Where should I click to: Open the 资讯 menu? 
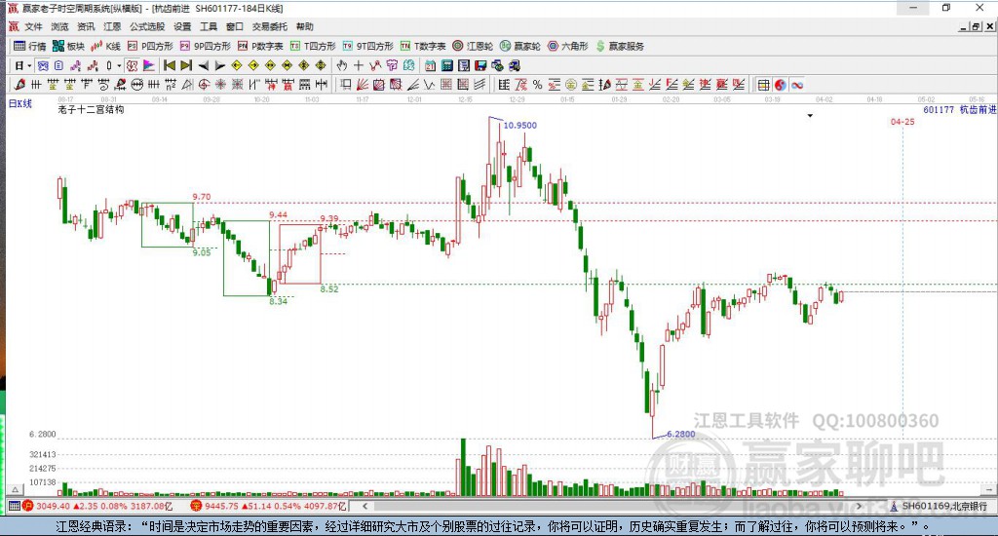coord(86,26)
